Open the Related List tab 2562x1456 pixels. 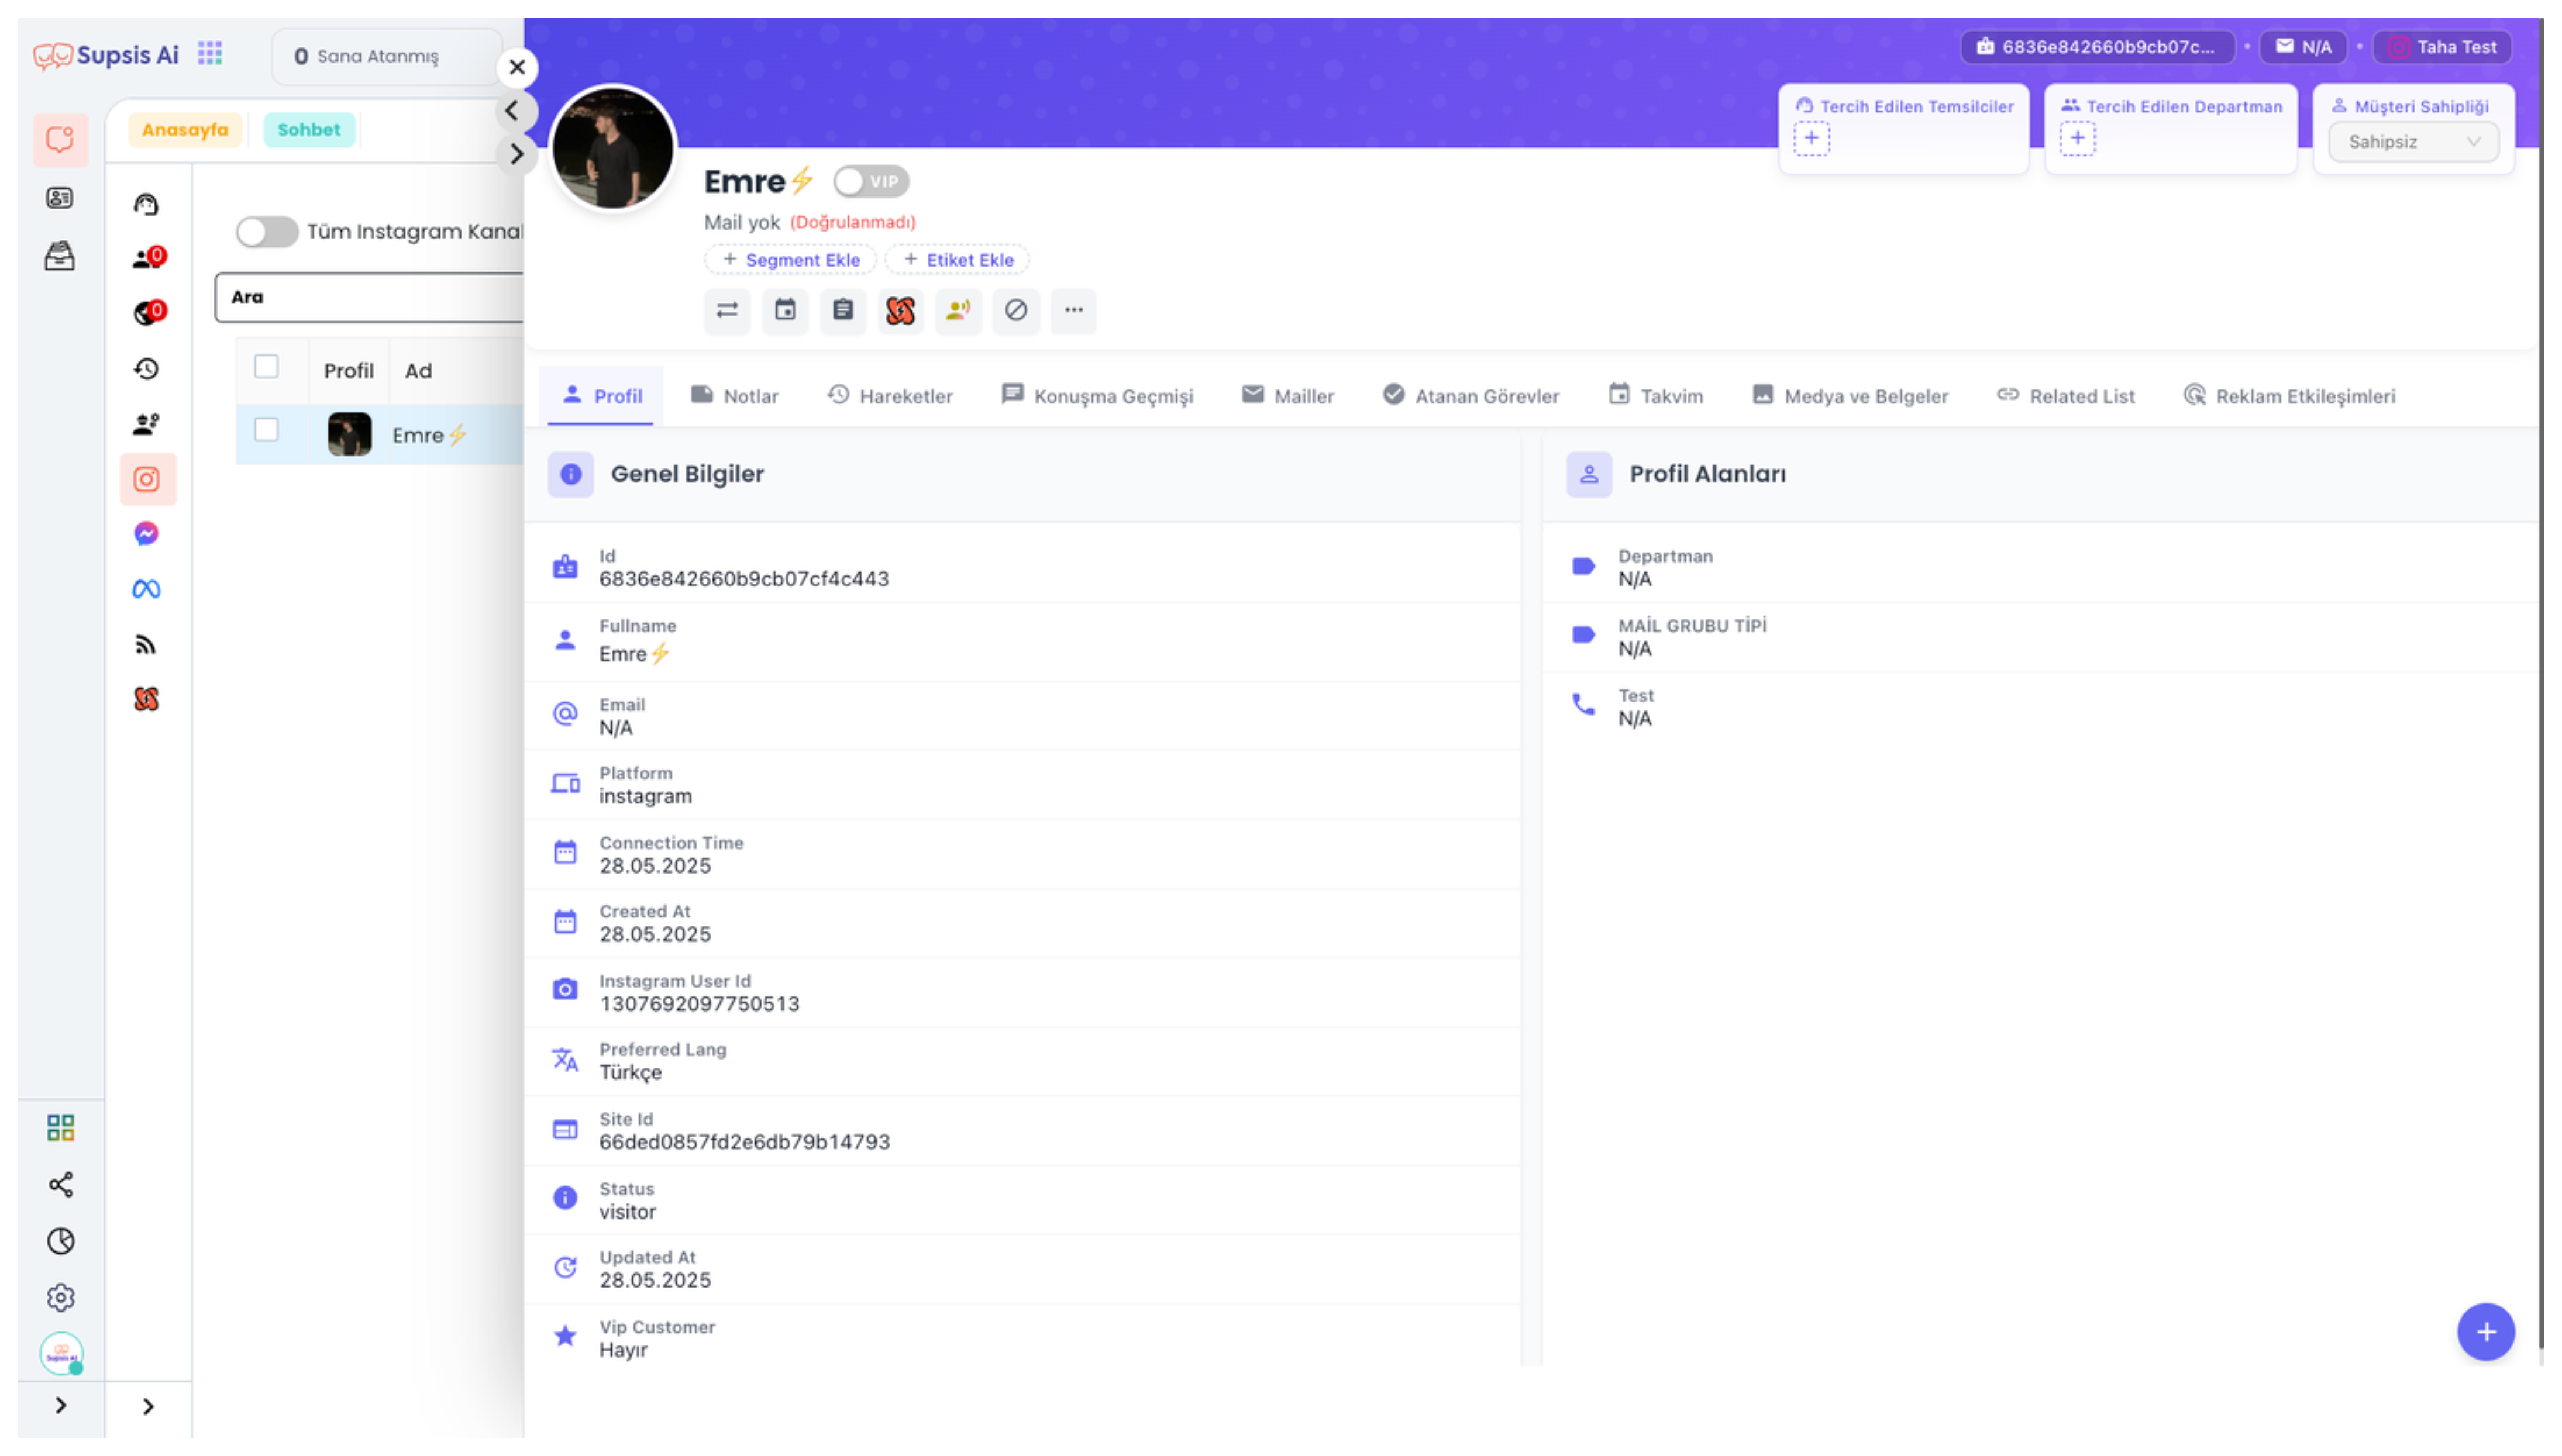coord(2066,396)
